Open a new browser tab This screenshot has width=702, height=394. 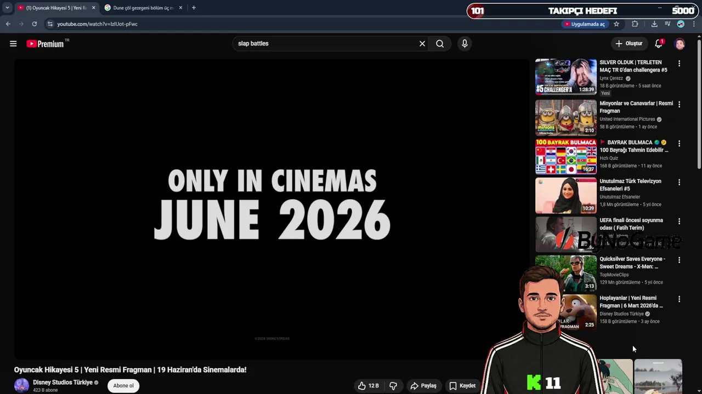click(194, 8)
